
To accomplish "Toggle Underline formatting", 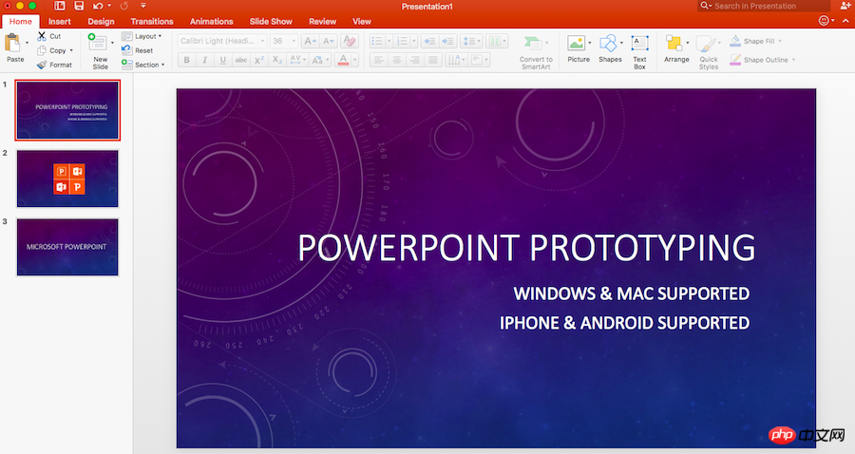I will (222, 60).
